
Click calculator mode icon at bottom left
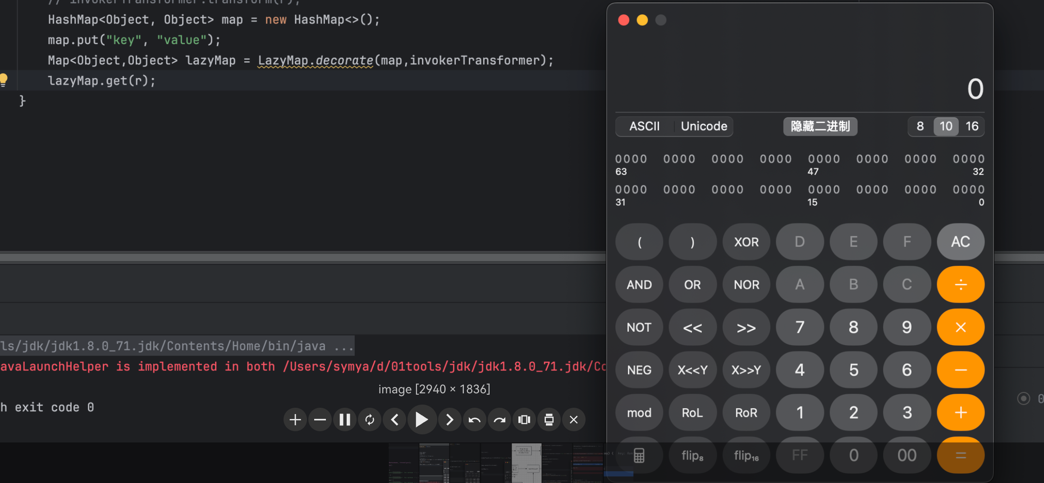tap(639, 455)
